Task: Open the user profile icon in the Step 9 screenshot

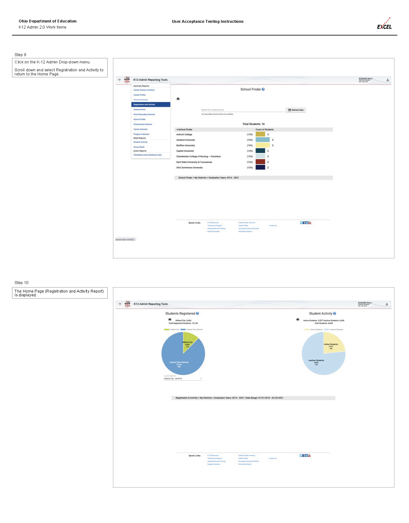Action: (x=387, y=80)
